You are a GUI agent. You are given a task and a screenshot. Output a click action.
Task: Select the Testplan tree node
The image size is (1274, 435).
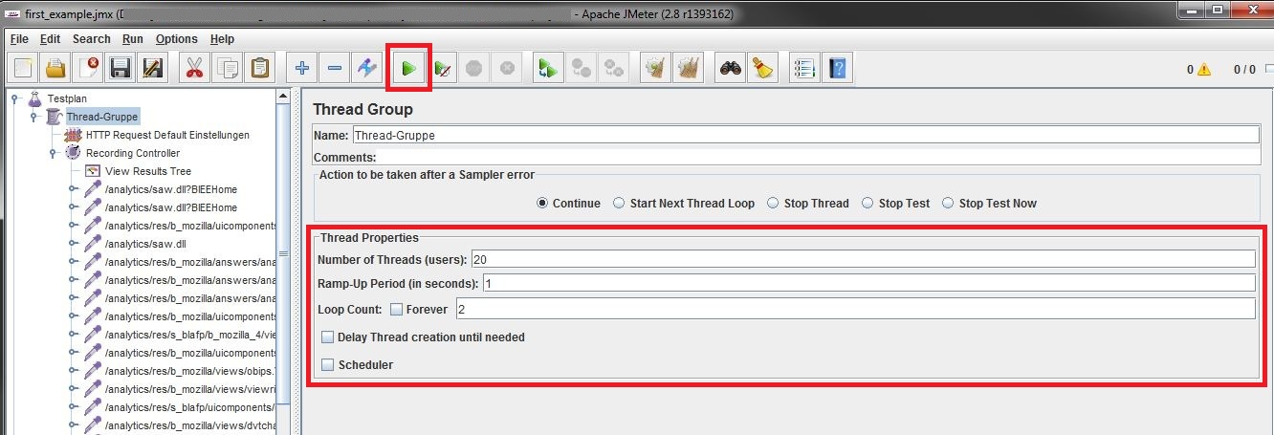(x=66, y=98)
